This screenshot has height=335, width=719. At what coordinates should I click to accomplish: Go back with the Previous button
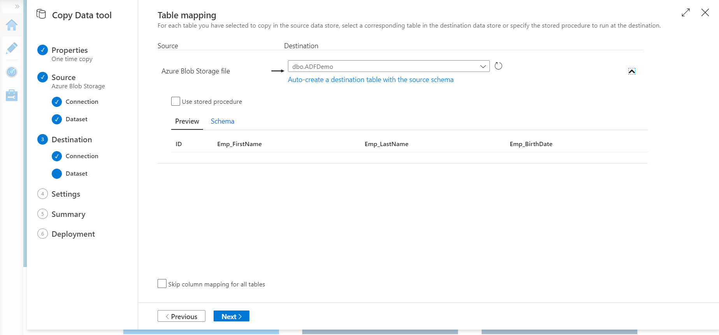(181, 316)
